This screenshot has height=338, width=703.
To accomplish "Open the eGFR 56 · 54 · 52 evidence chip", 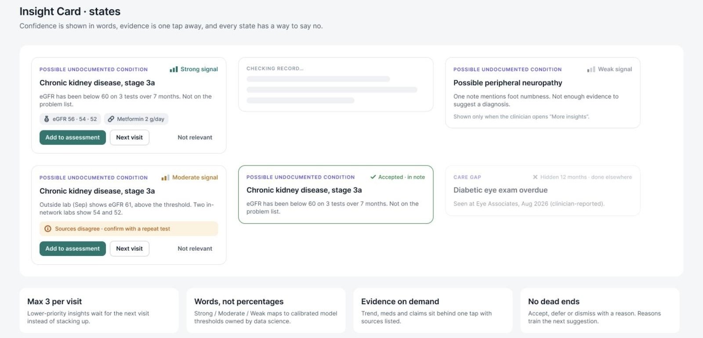I will coord(70,119).
